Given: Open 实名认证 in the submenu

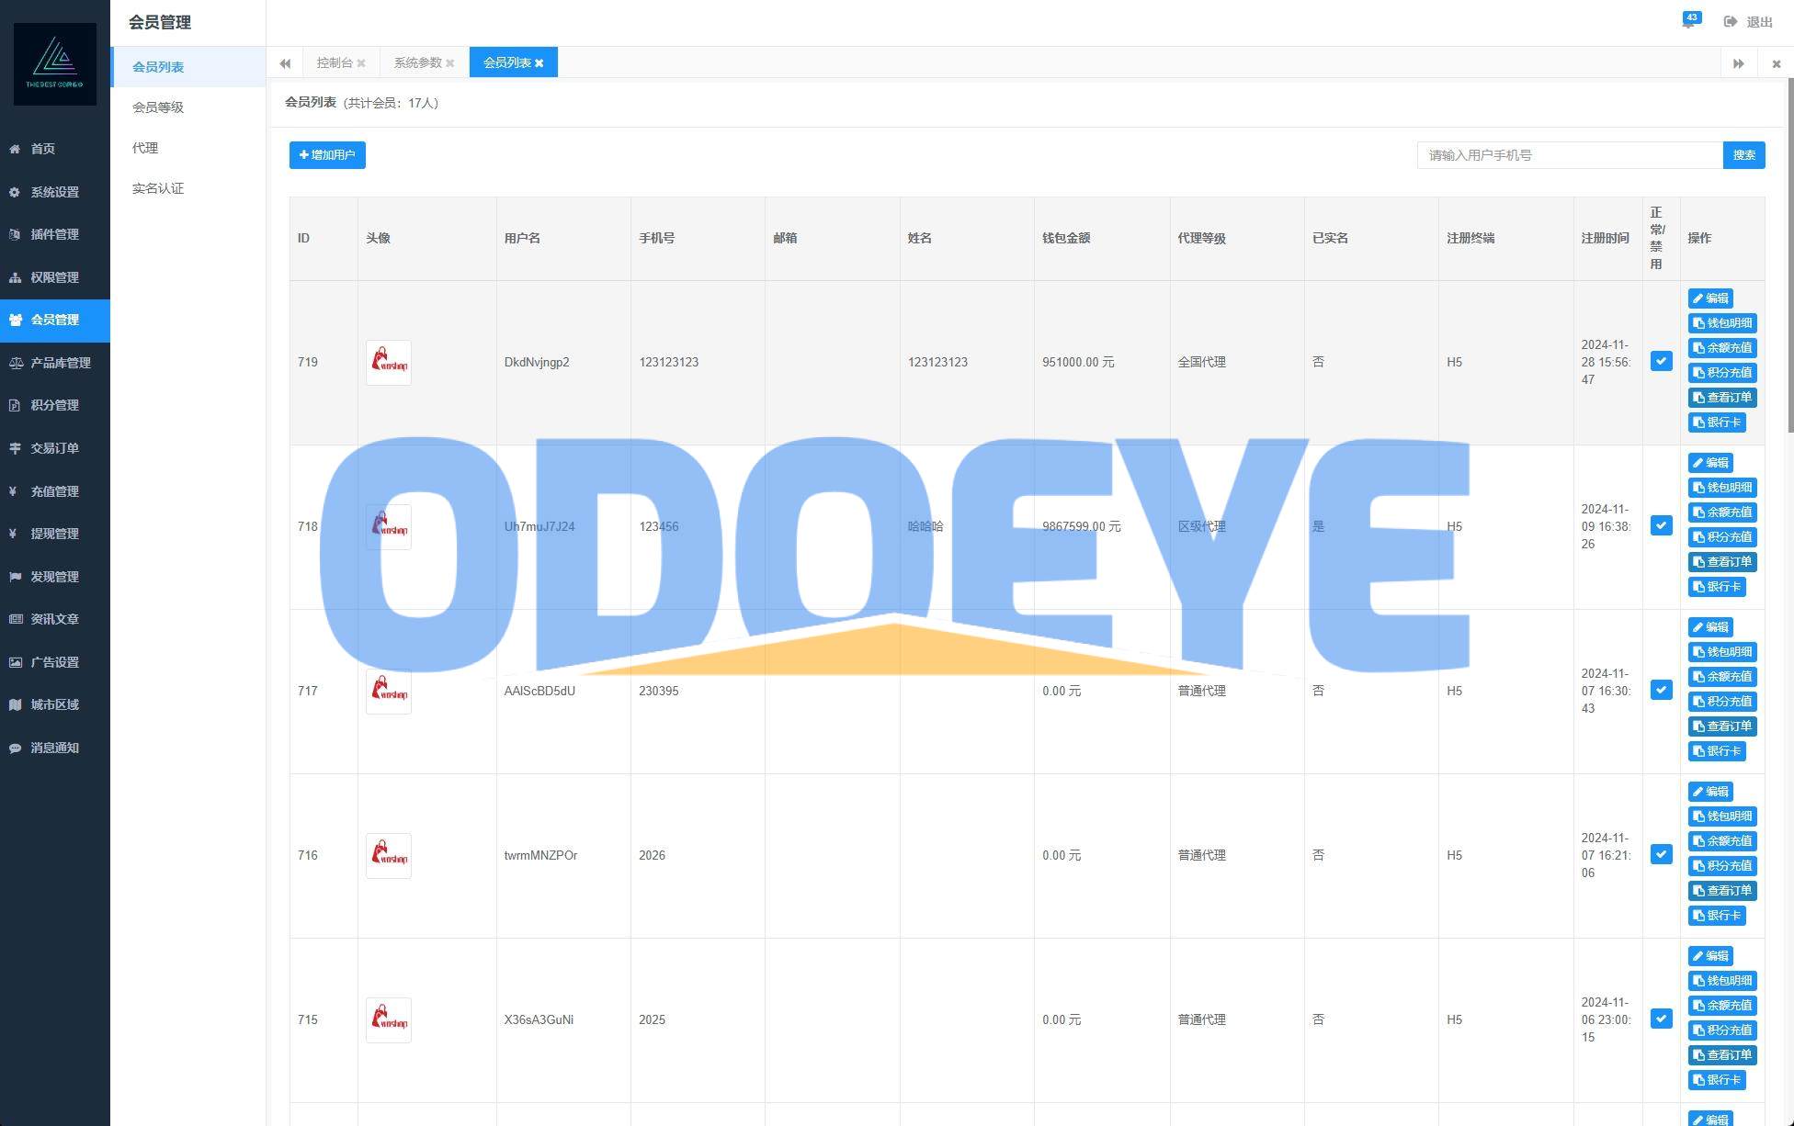Looking at the screenshot, I should click(x=188, y=188).
